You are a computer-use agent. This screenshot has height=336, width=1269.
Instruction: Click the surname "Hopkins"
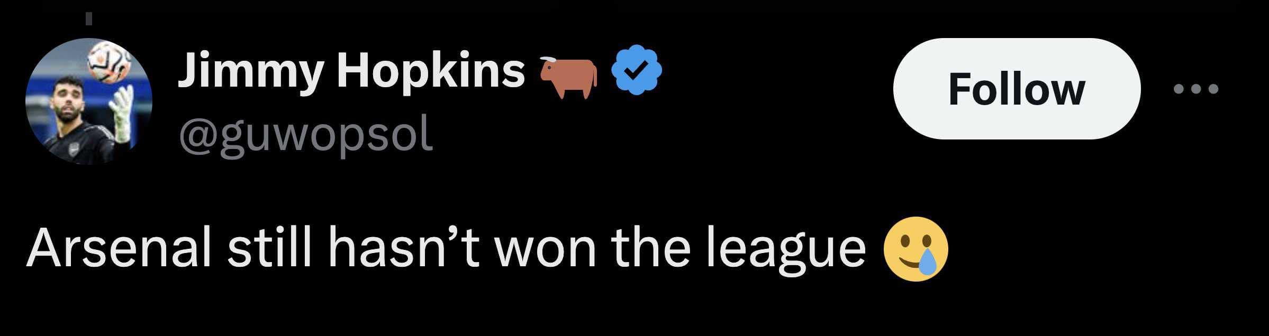(431, 72)
